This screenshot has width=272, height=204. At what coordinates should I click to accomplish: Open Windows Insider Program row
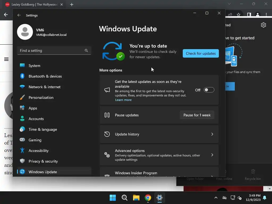[159, 172]
